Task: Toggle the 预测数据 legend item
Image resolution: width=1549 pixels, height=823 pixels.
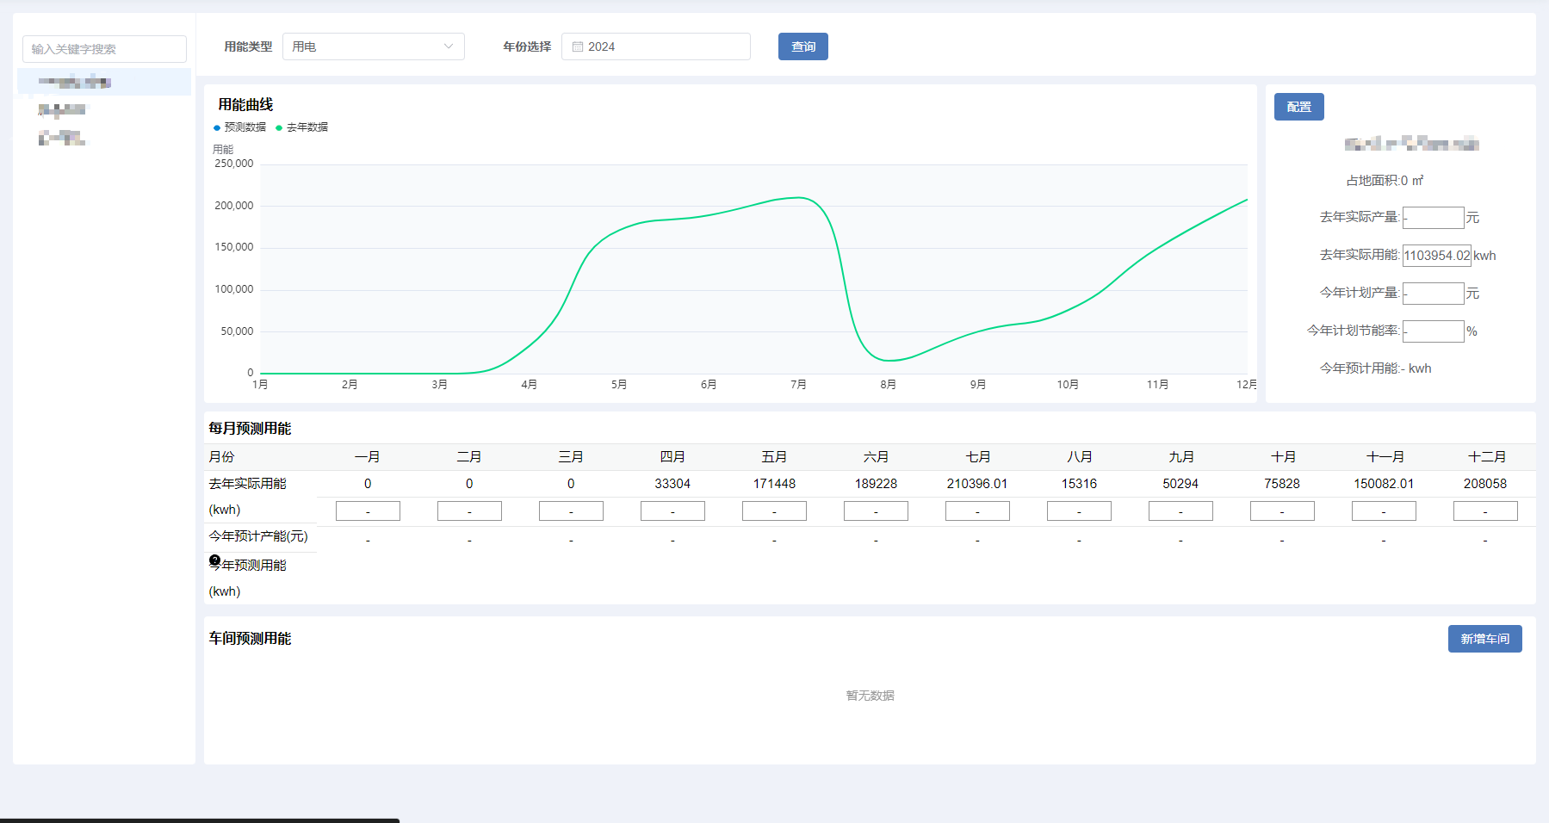Action: pyautogui.click(x=240, y=127)
